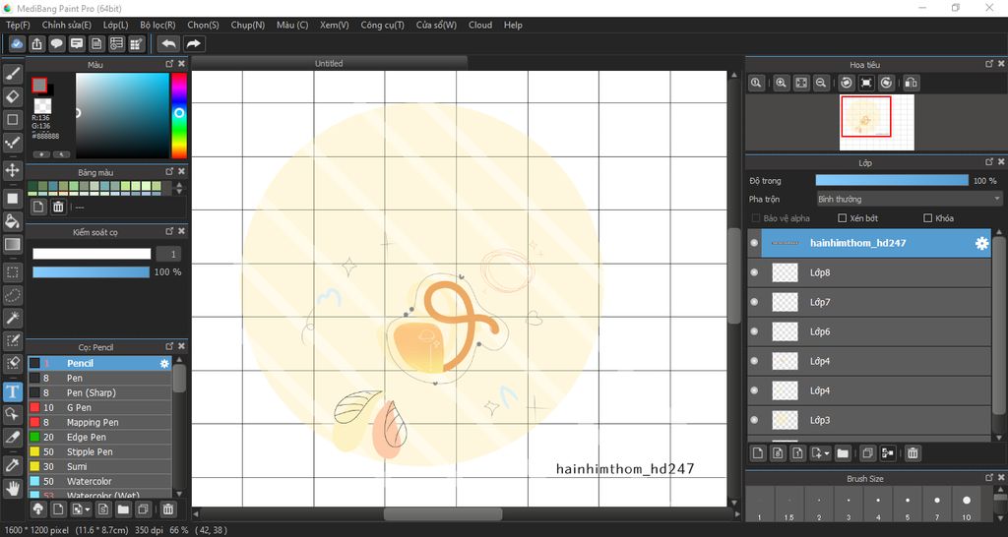1008x537 pixels.
Task: Select the Gradient tool
Action: (12, 244)
